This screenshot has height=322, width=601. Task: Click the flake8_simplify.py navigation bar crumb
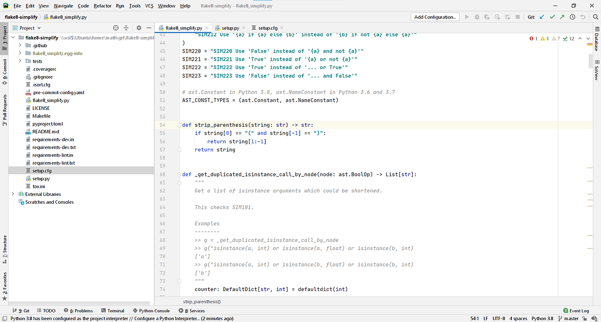(x=66, y=17)
